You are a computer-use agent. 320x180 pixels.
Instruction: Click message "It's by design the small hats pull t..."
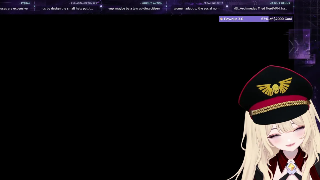tap(67, 8)
